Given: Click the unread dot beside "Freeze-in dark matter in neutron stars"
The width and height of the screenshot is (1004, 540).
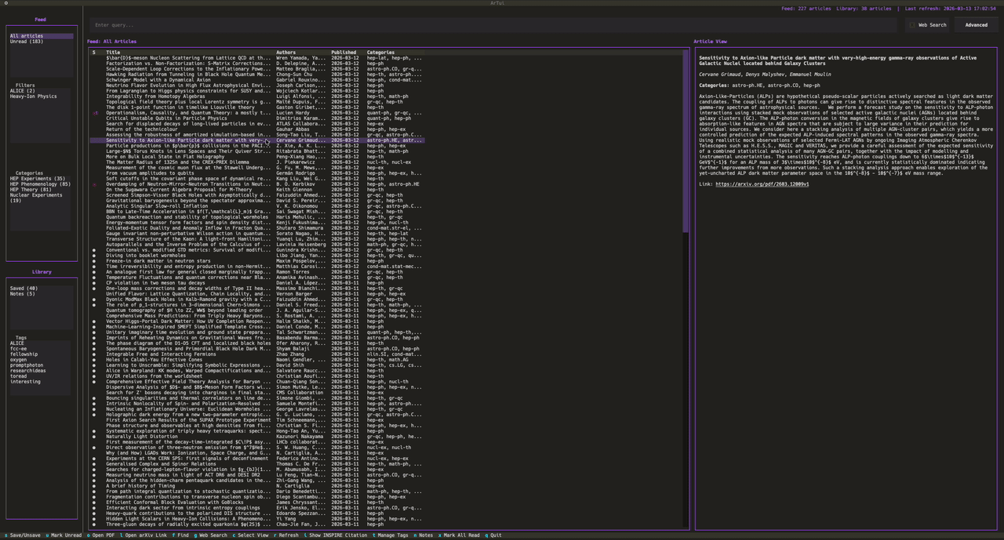Looking at the screenshot, I should tap(94, 261).
